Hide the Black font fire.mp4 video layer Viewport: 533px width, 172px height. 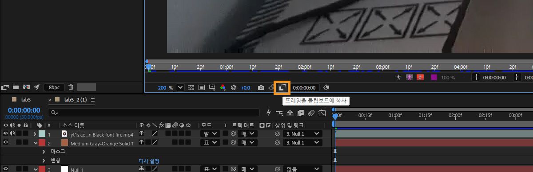click(6, 133)
